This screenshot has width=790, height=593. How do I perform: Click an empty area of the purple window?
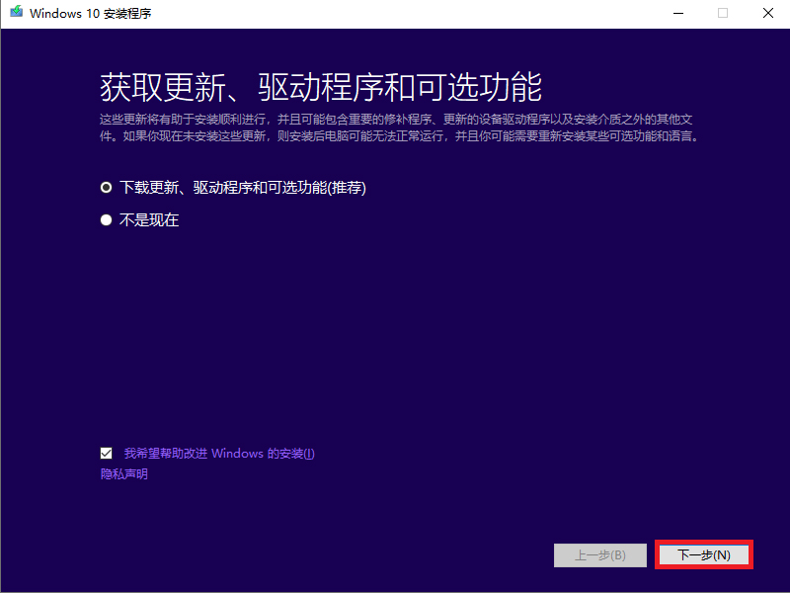click(395, 326)
